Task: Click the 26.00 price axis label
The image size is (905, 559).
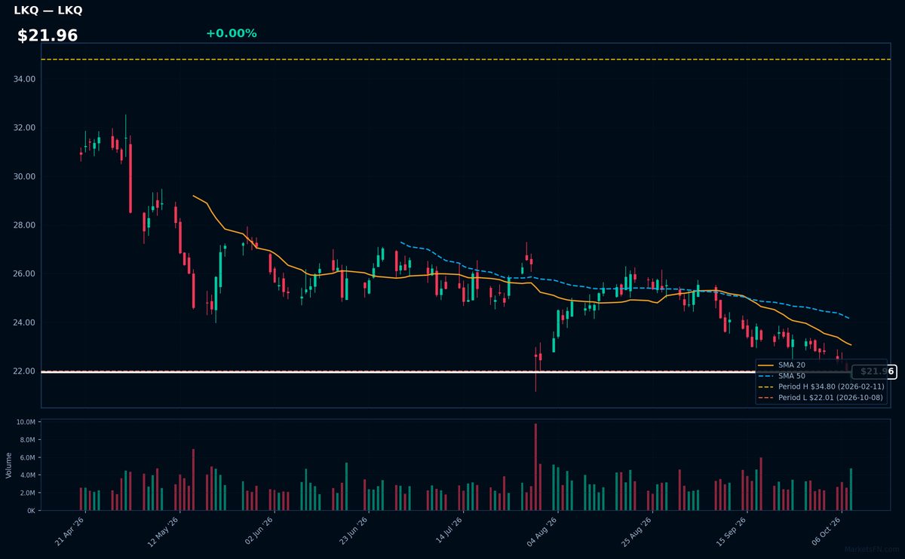Action: pos(25,273)
